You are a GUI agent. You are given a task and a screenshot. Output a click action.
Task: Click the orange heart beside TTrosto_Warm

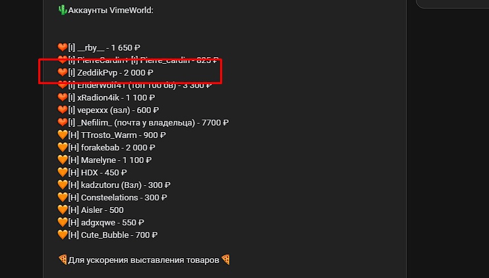coord(63,135)
